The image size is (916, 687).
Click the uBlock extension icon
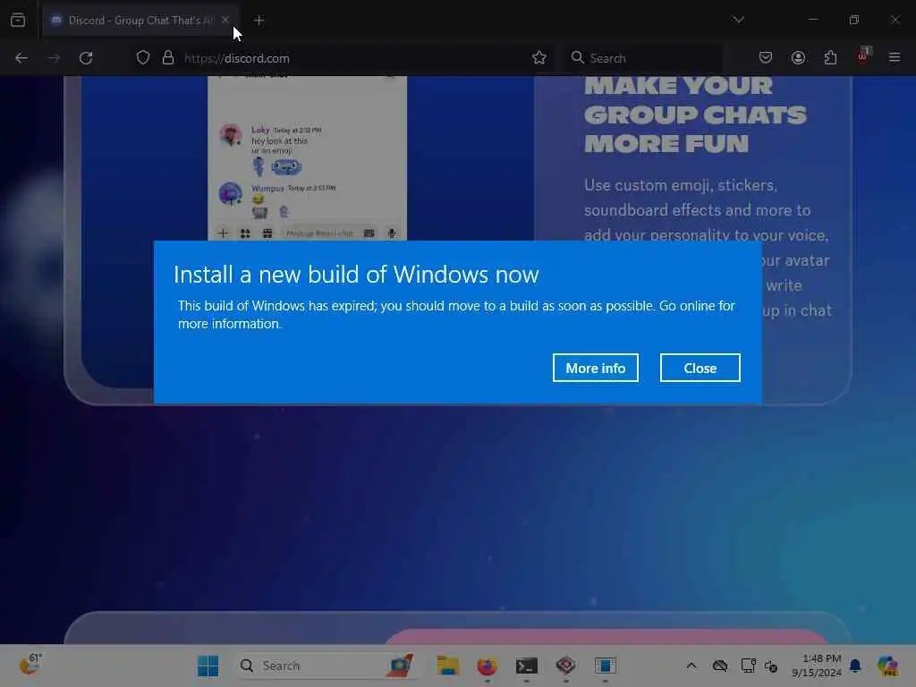(863, 56)
